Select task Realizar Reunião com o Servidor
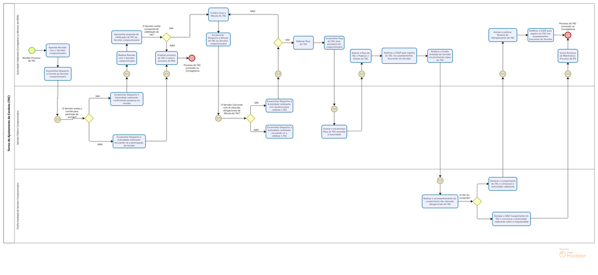Viewport: 598px width, 275px height. pos(127,58)
